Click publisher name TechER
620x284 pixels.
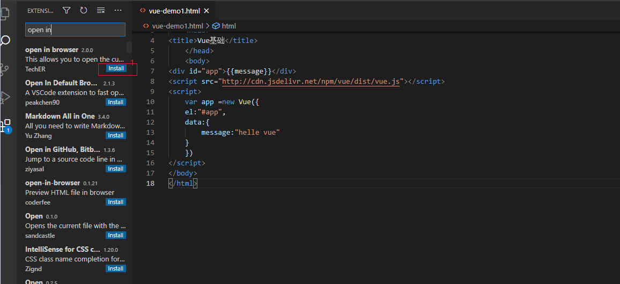35,69
